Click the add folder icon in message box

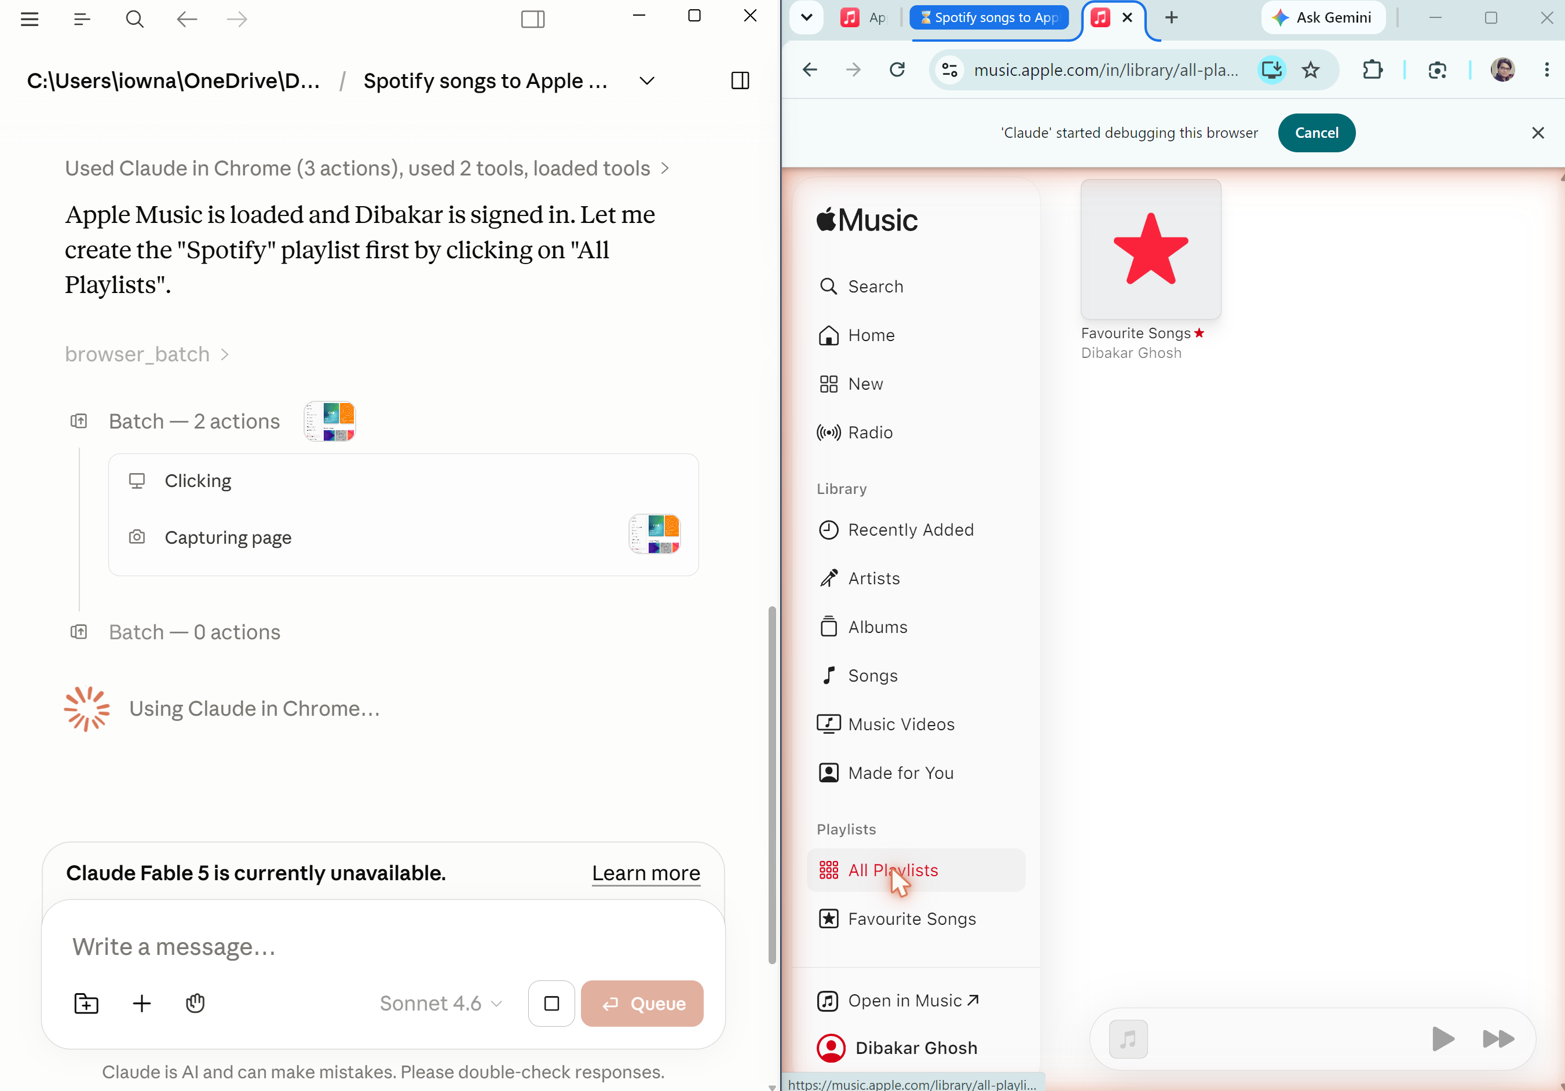tap(86, 1003)
